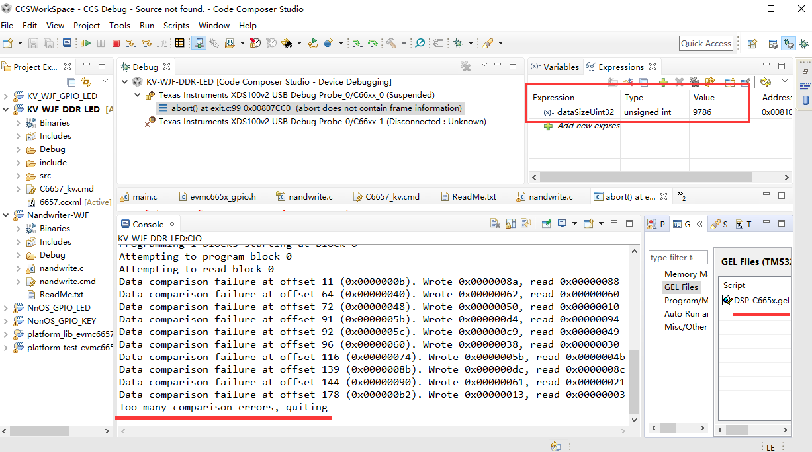Open the Window menu
The image size is (812, 452).
pos(214,25)
